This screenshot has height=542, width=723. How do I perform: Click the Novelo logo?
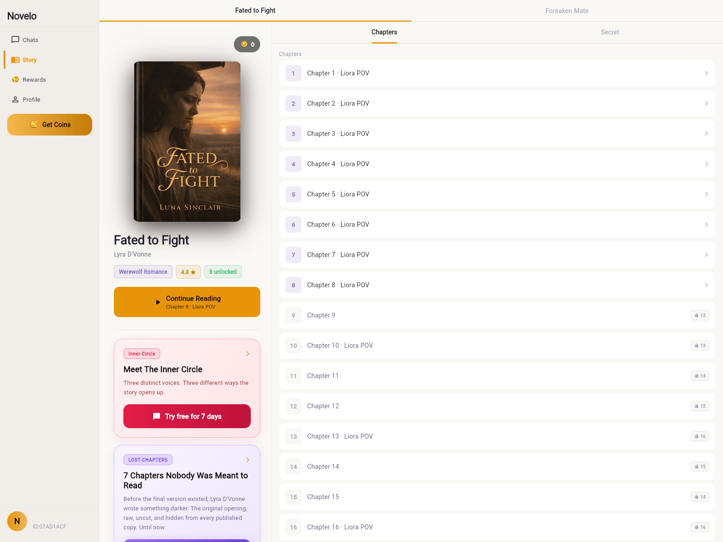22,16
